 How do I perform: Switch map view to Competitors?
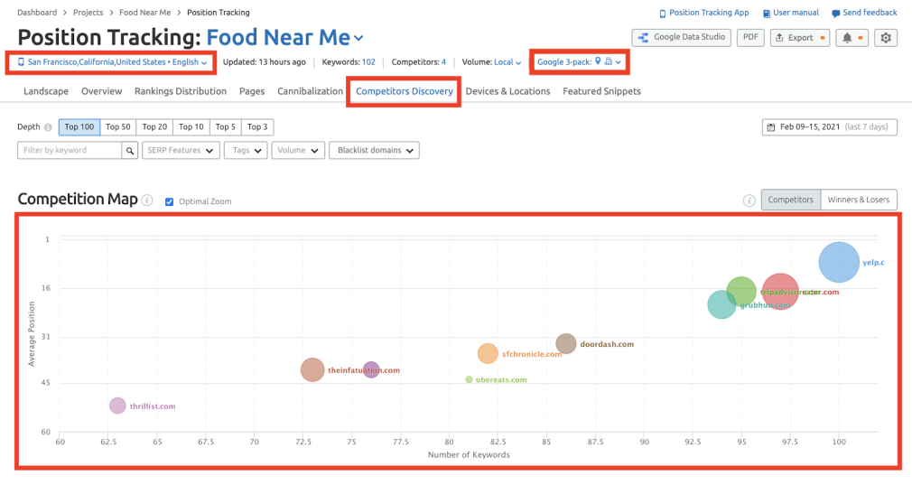pyautogui.click(x=790, y=200)
